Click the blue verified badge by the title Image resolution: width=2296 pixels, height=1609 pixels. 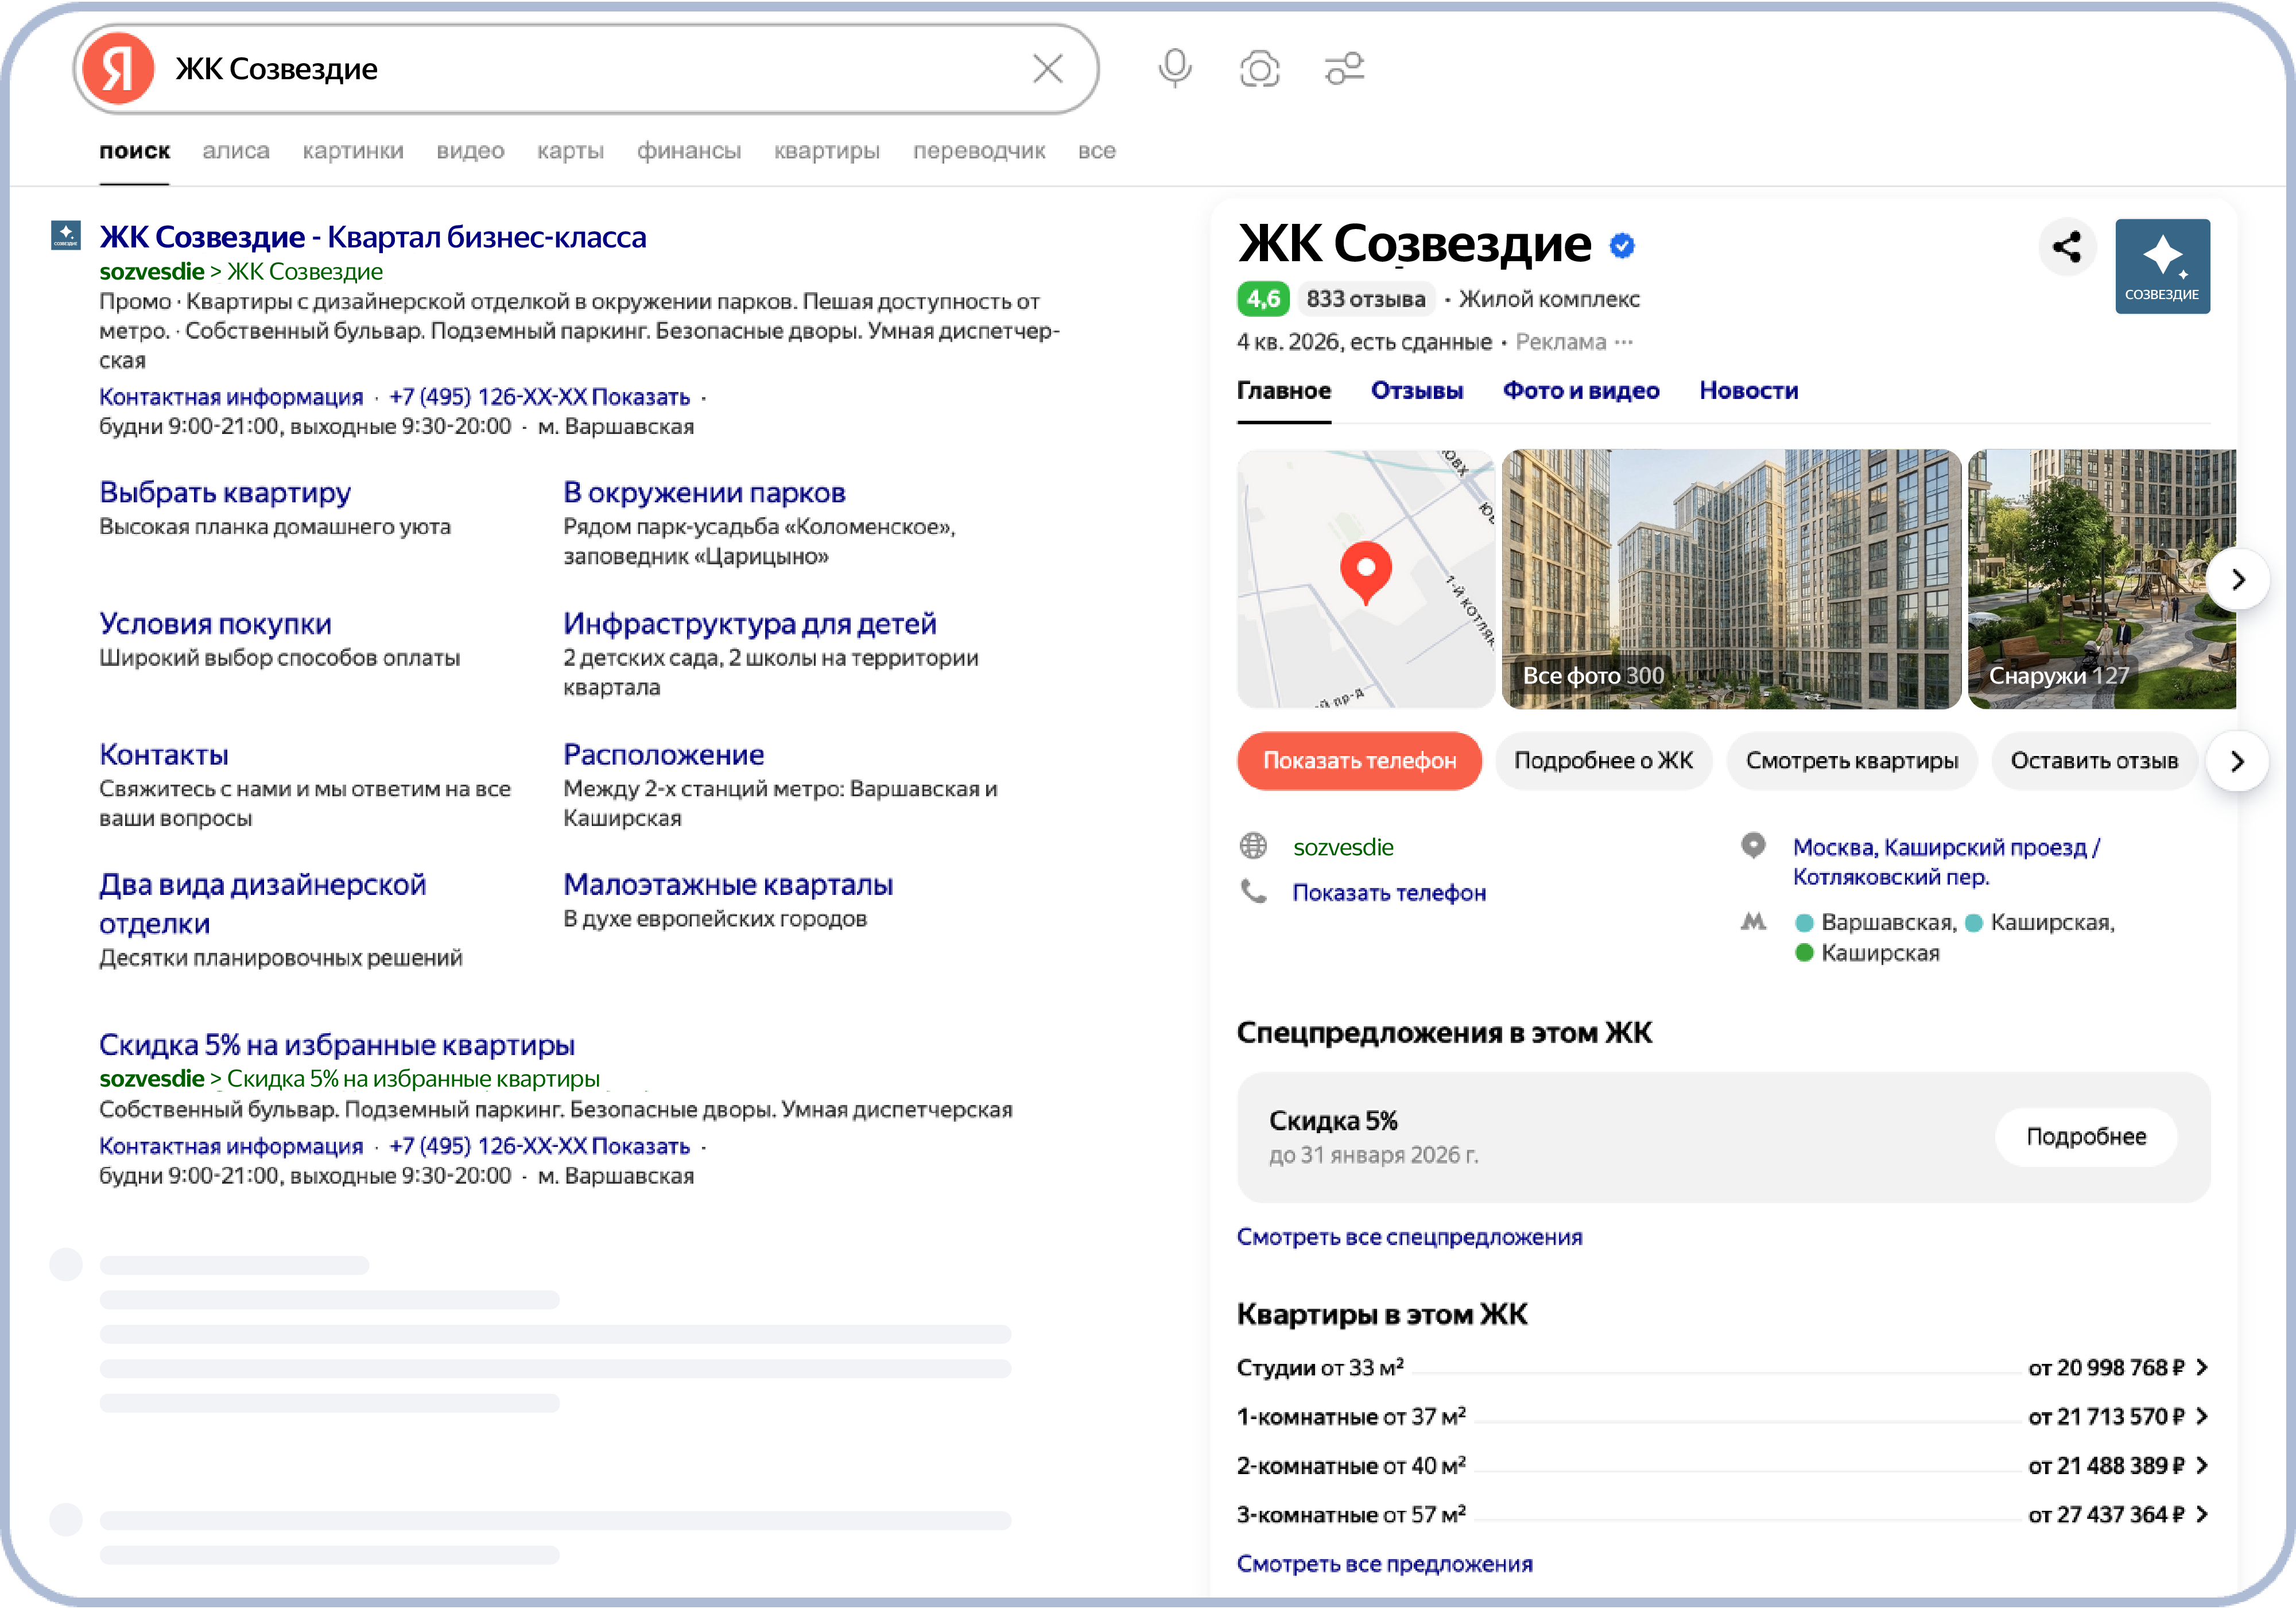coord(1622,245)
